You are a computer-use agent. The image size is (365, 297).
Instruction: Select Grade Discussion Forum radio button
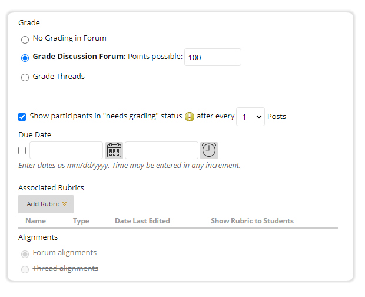(25, 58)
